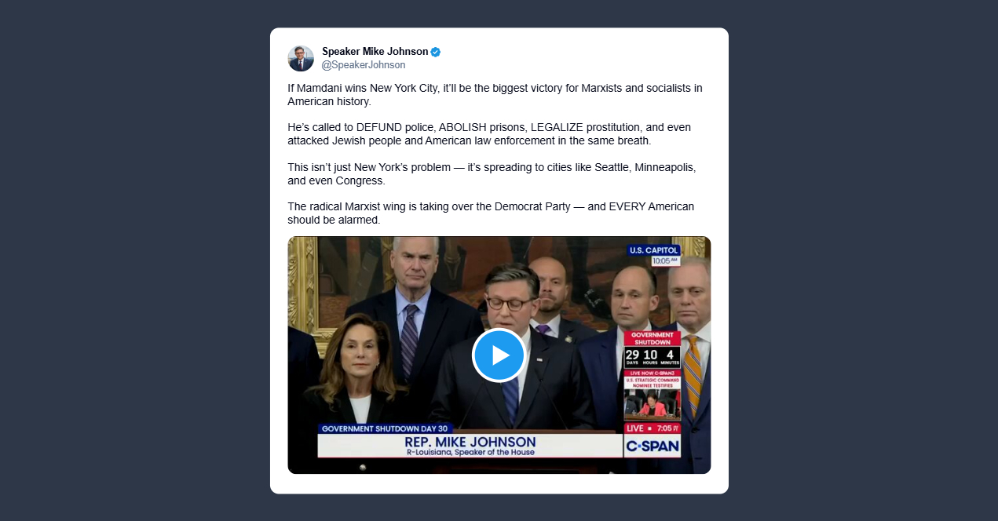Click the C-SPAN logo in the video
This screenshot has height=521, width=998.
click(652, 446)
